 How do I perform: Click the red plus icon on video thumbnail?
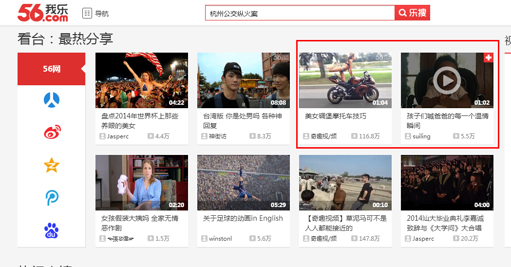click(489, 57)
